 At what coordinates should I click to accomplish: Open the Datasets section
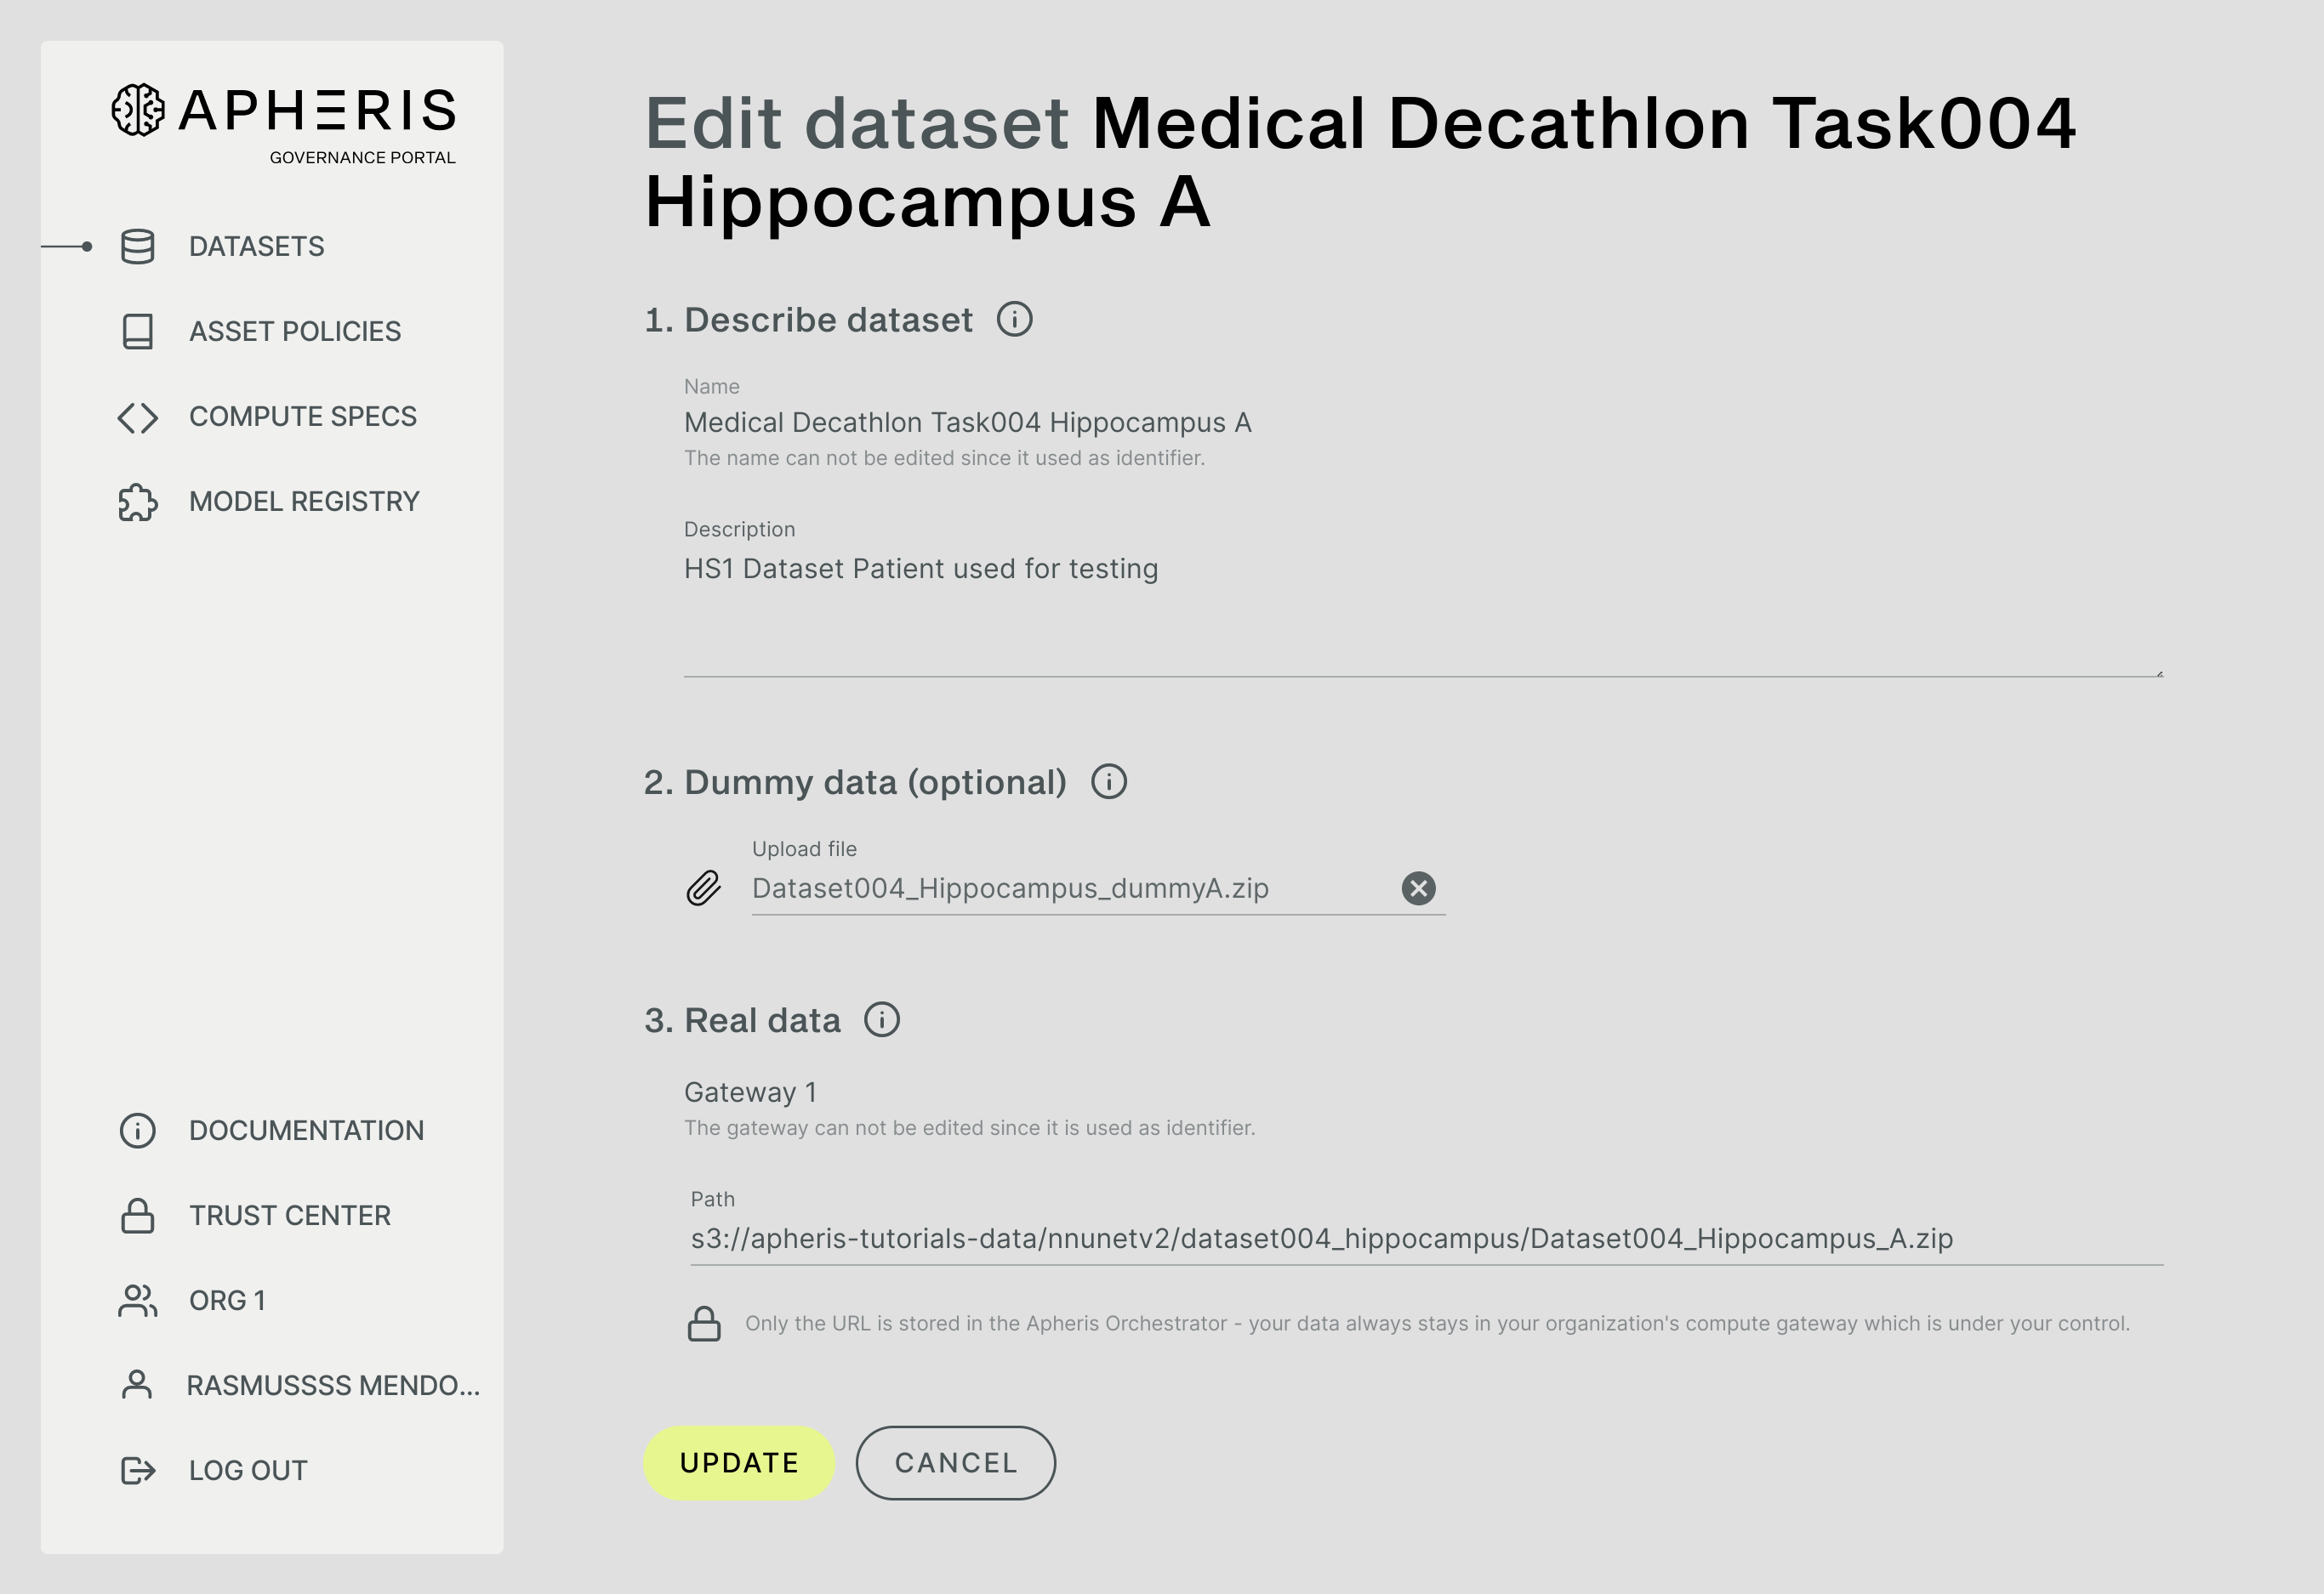[256, 246]
